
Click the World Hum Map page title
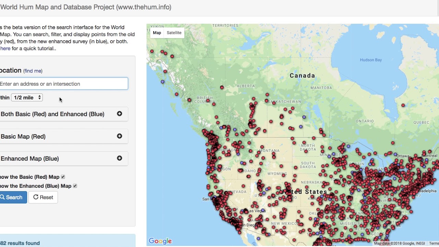[x=86, y=7]
